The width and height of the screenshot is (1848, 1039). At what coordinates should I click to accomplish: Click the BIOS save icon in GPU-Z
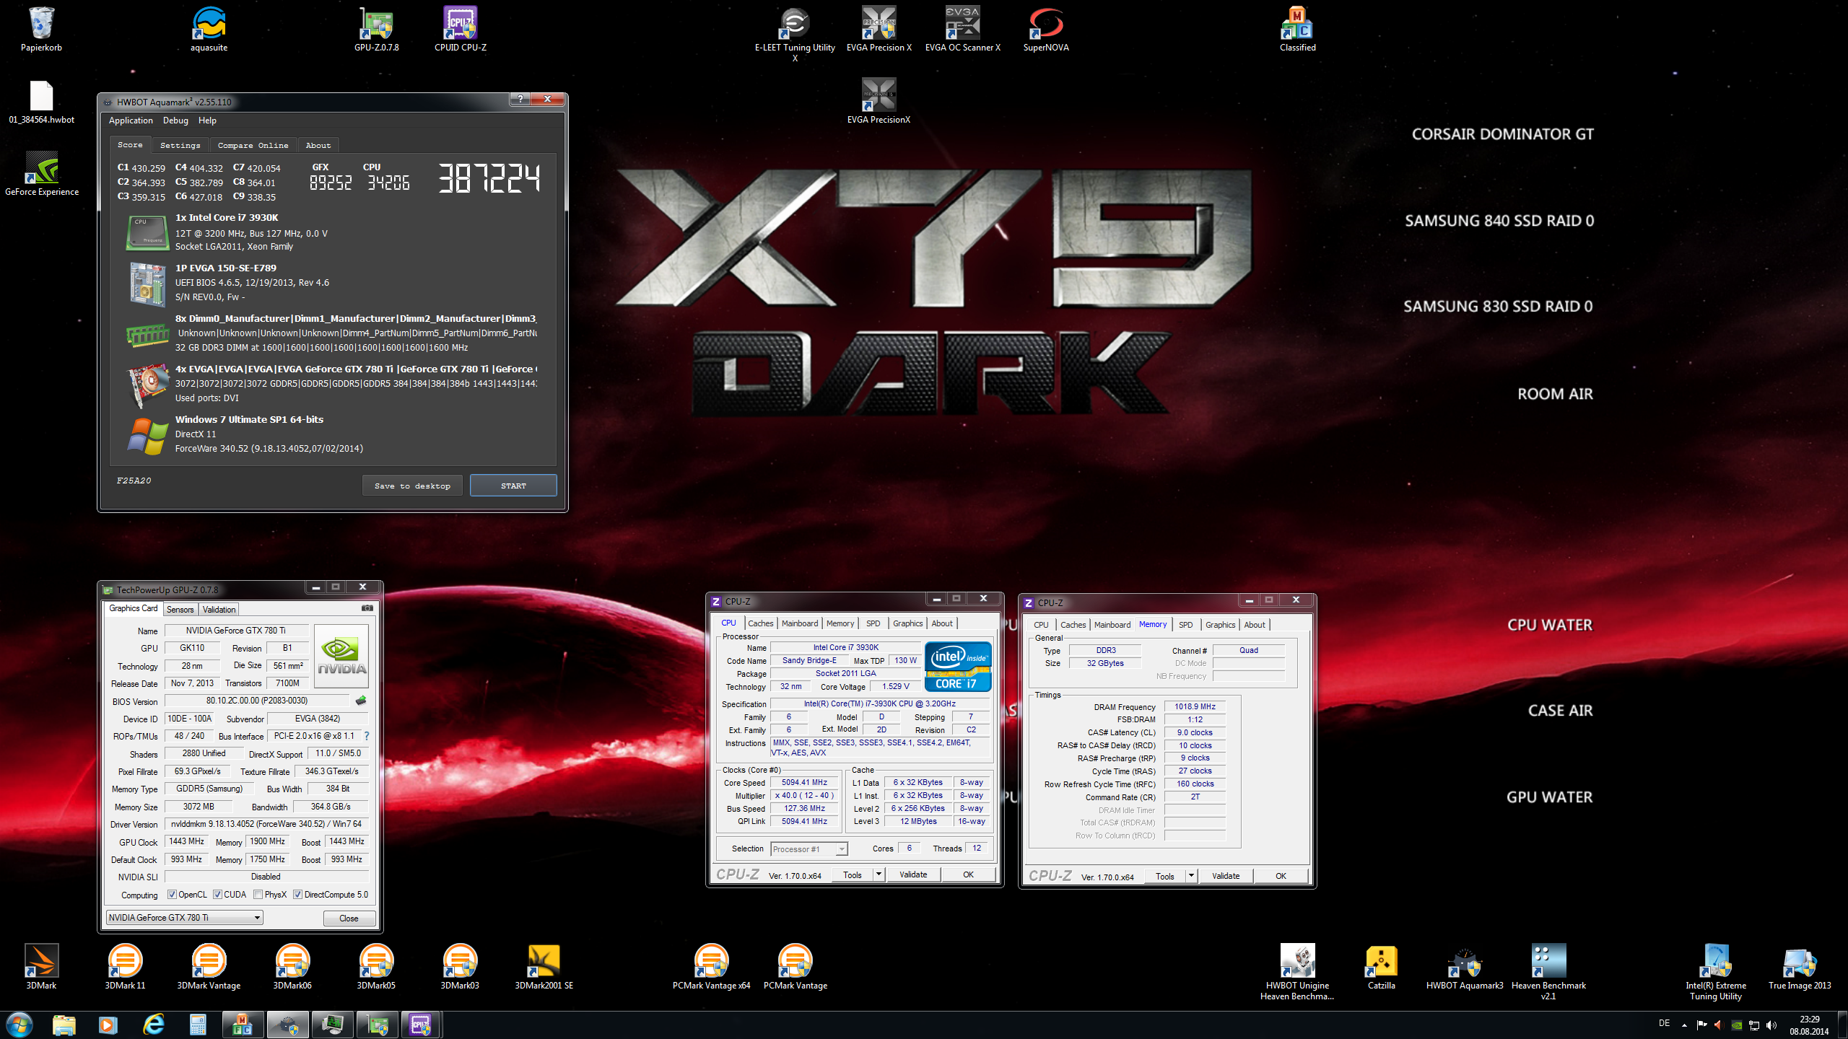pos(361,700)
